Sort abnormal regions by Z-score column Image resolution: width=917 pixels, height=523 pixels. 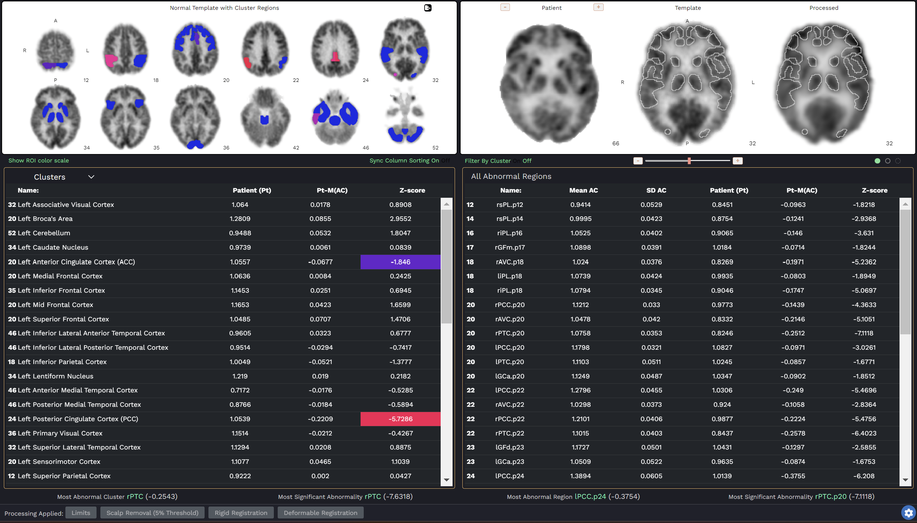(875, 190)
